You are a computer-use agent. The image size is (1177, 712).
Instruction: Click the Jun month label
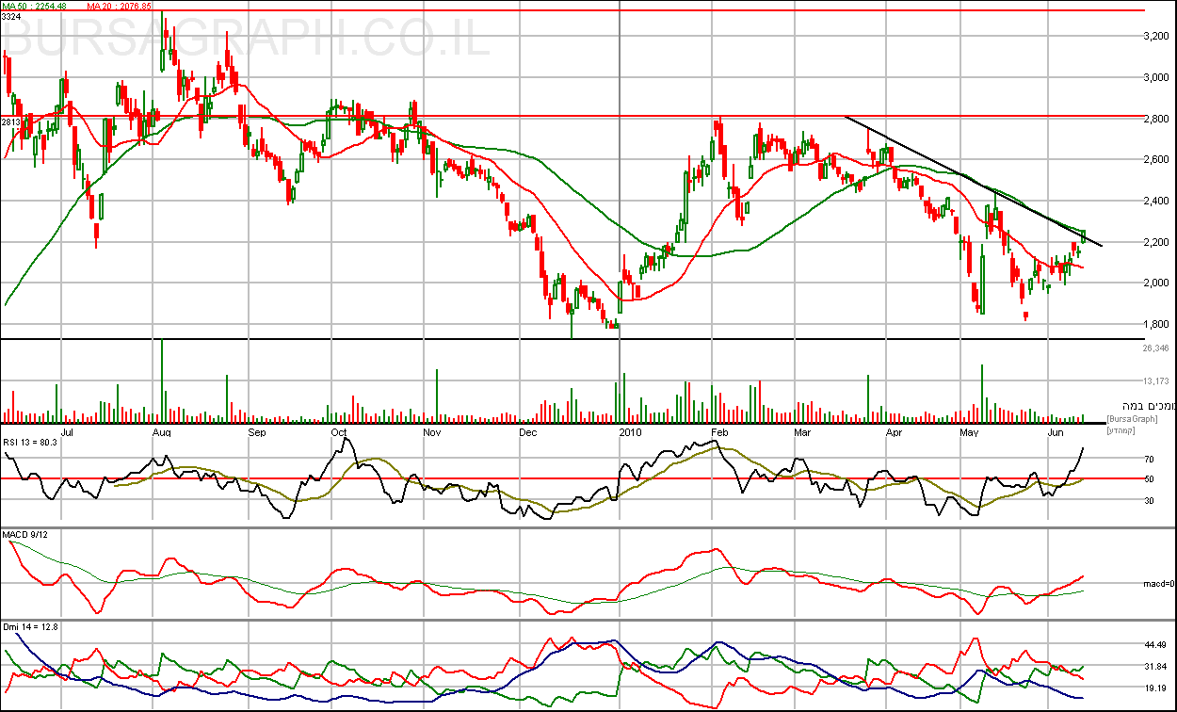click(x=1056, y=433)
